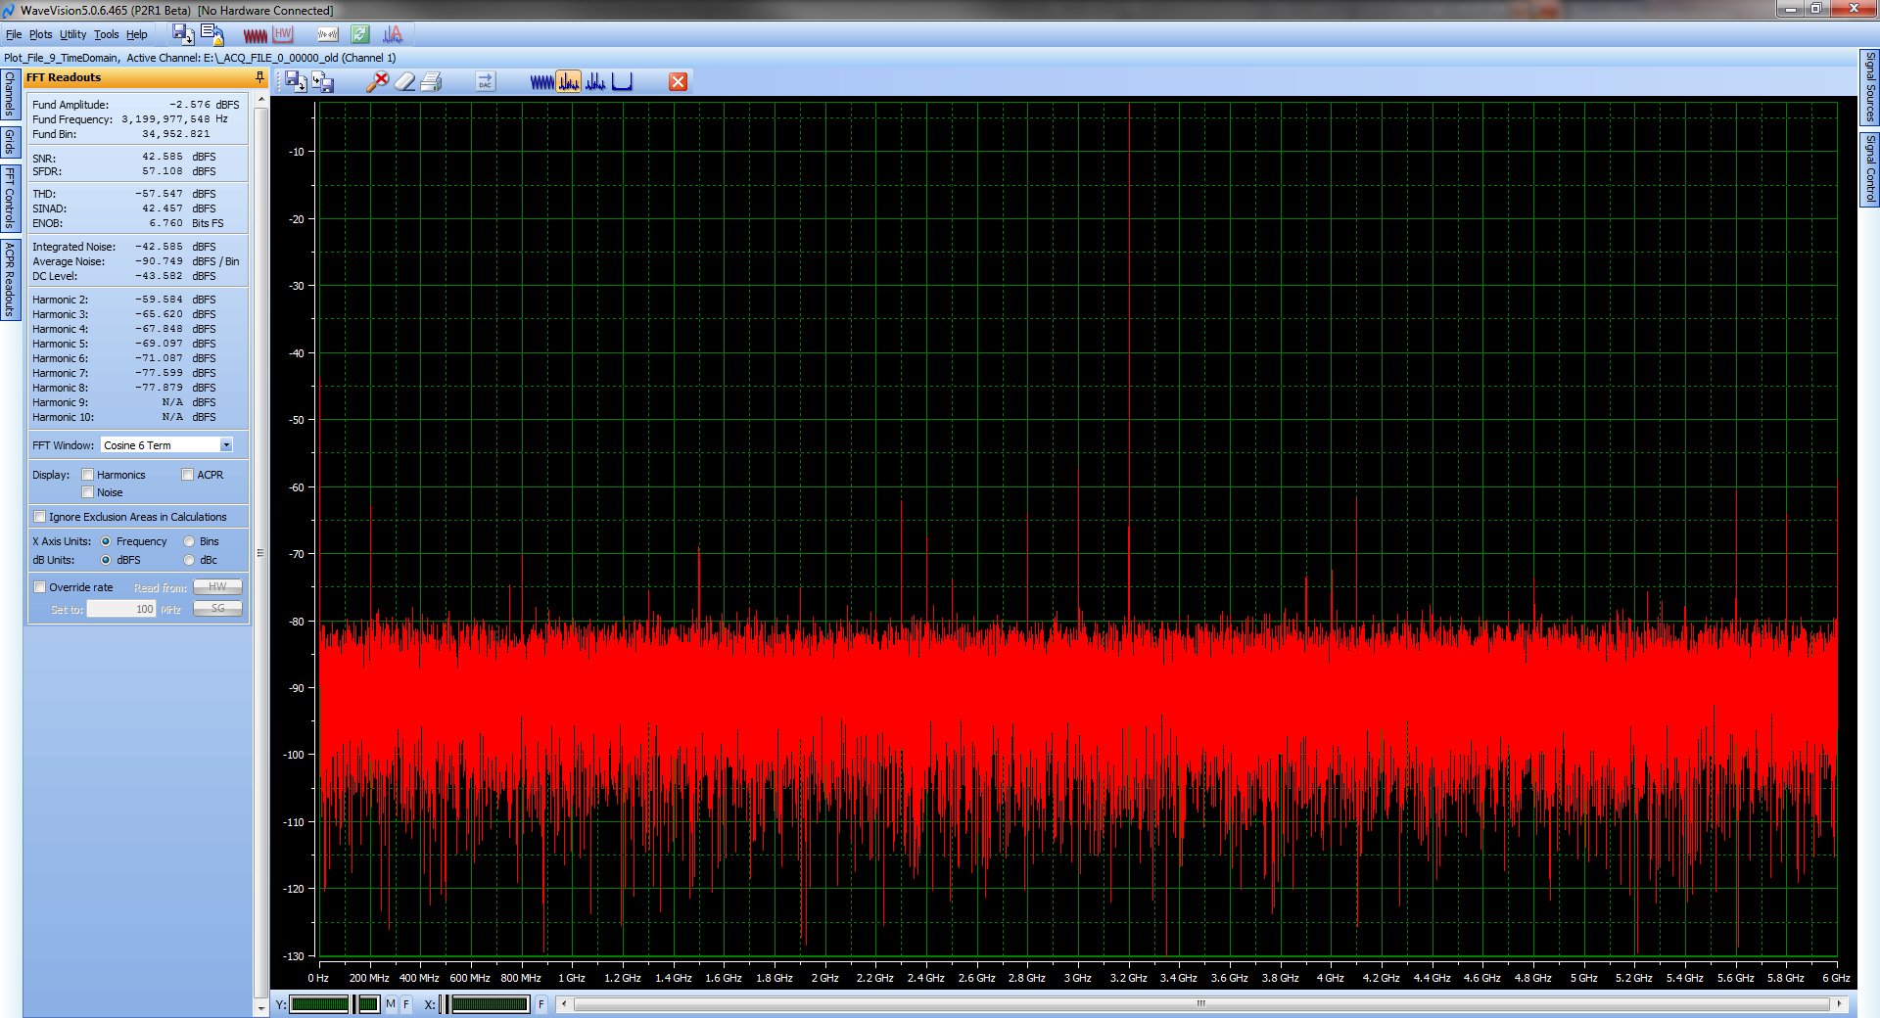
Task: Open the Signal Control side tab
Action: (1869, 168)
